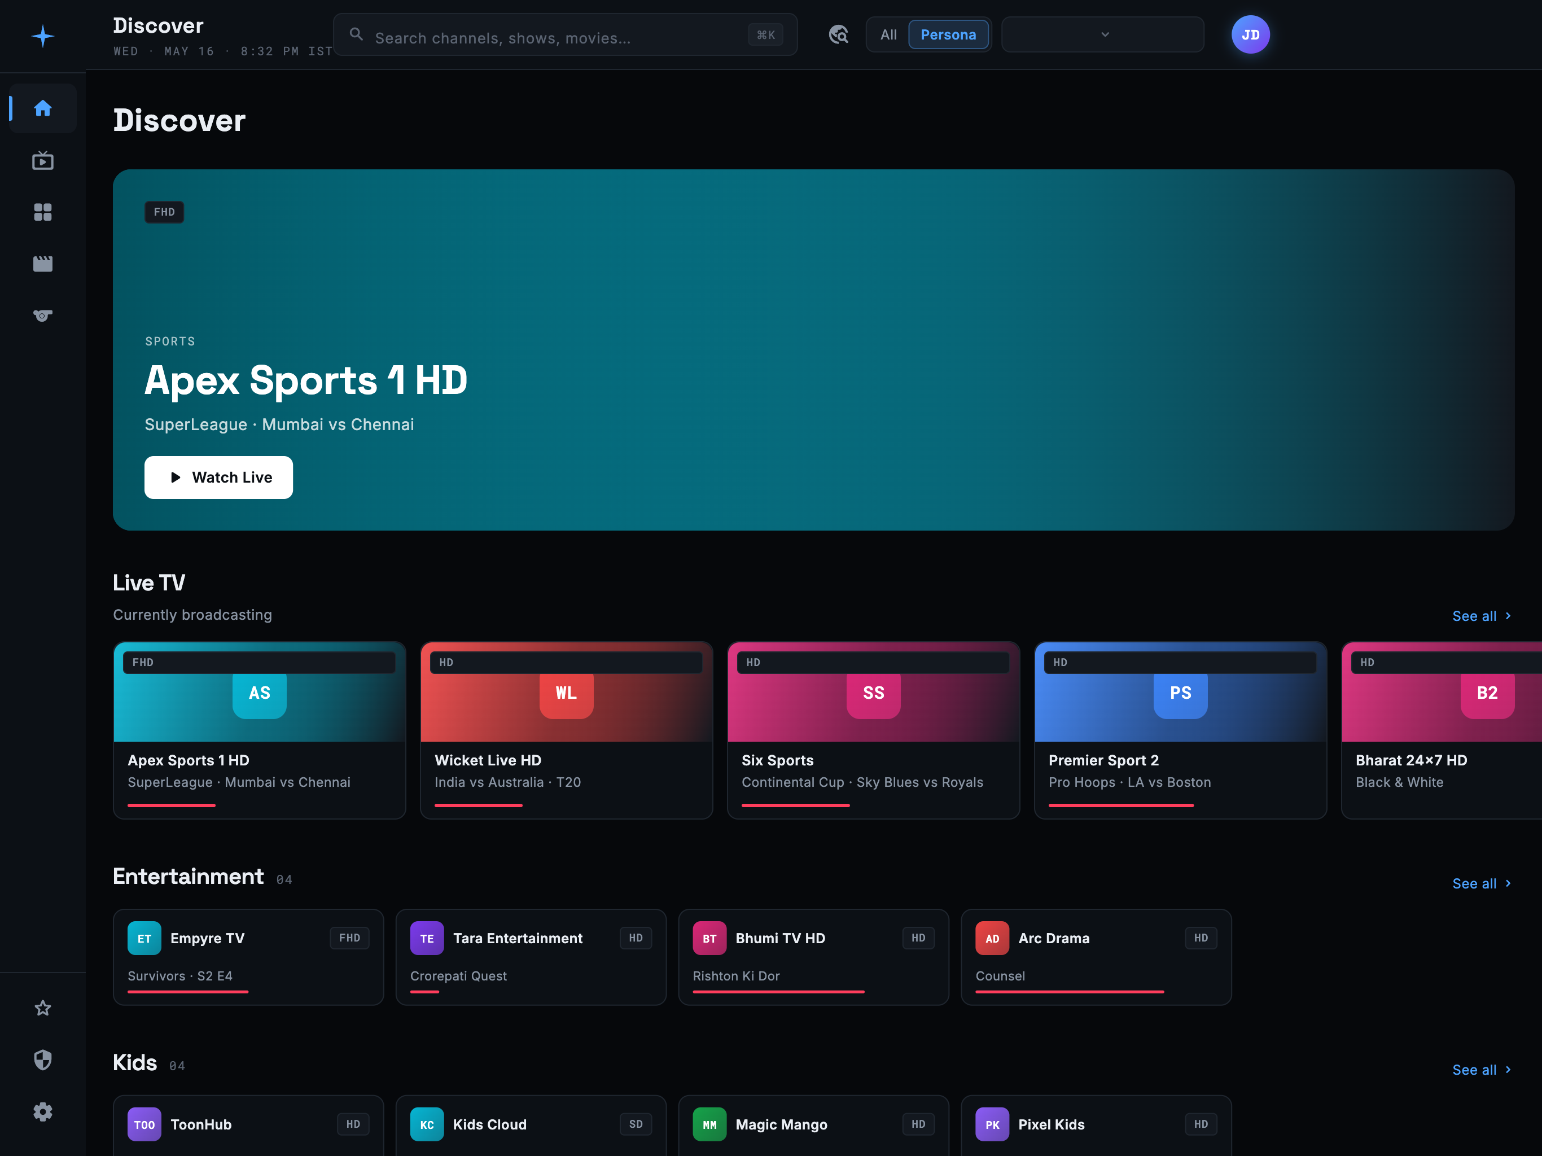Click SD badge on Kids Cloud
Screen dimensions: 1542x1156
(636, 1124)
